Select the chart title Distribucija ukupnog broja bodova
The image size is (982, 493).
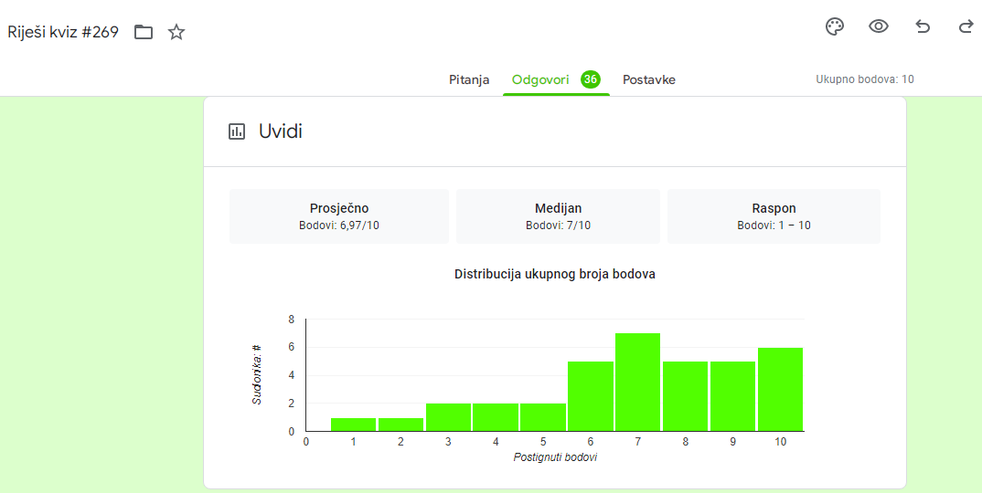point(555,274)
